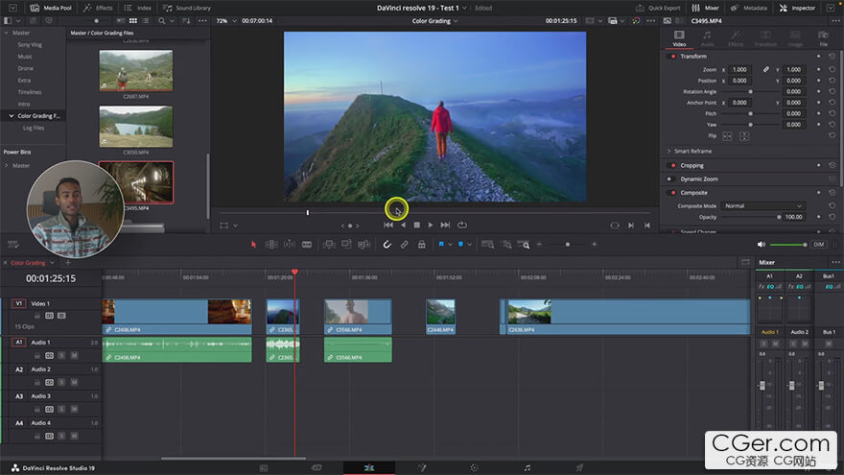Click the Overwrite Clip icon
This screenshot has width=844, height=475.
346,245
